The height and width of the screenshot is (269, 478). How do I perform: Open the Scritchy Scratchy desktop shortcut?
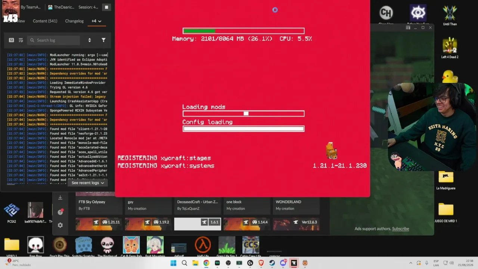click(x=83, y=247)
